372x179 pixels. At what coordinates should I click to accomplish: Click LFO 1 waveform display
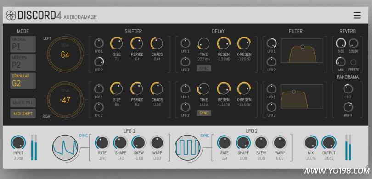click(65, 147)
